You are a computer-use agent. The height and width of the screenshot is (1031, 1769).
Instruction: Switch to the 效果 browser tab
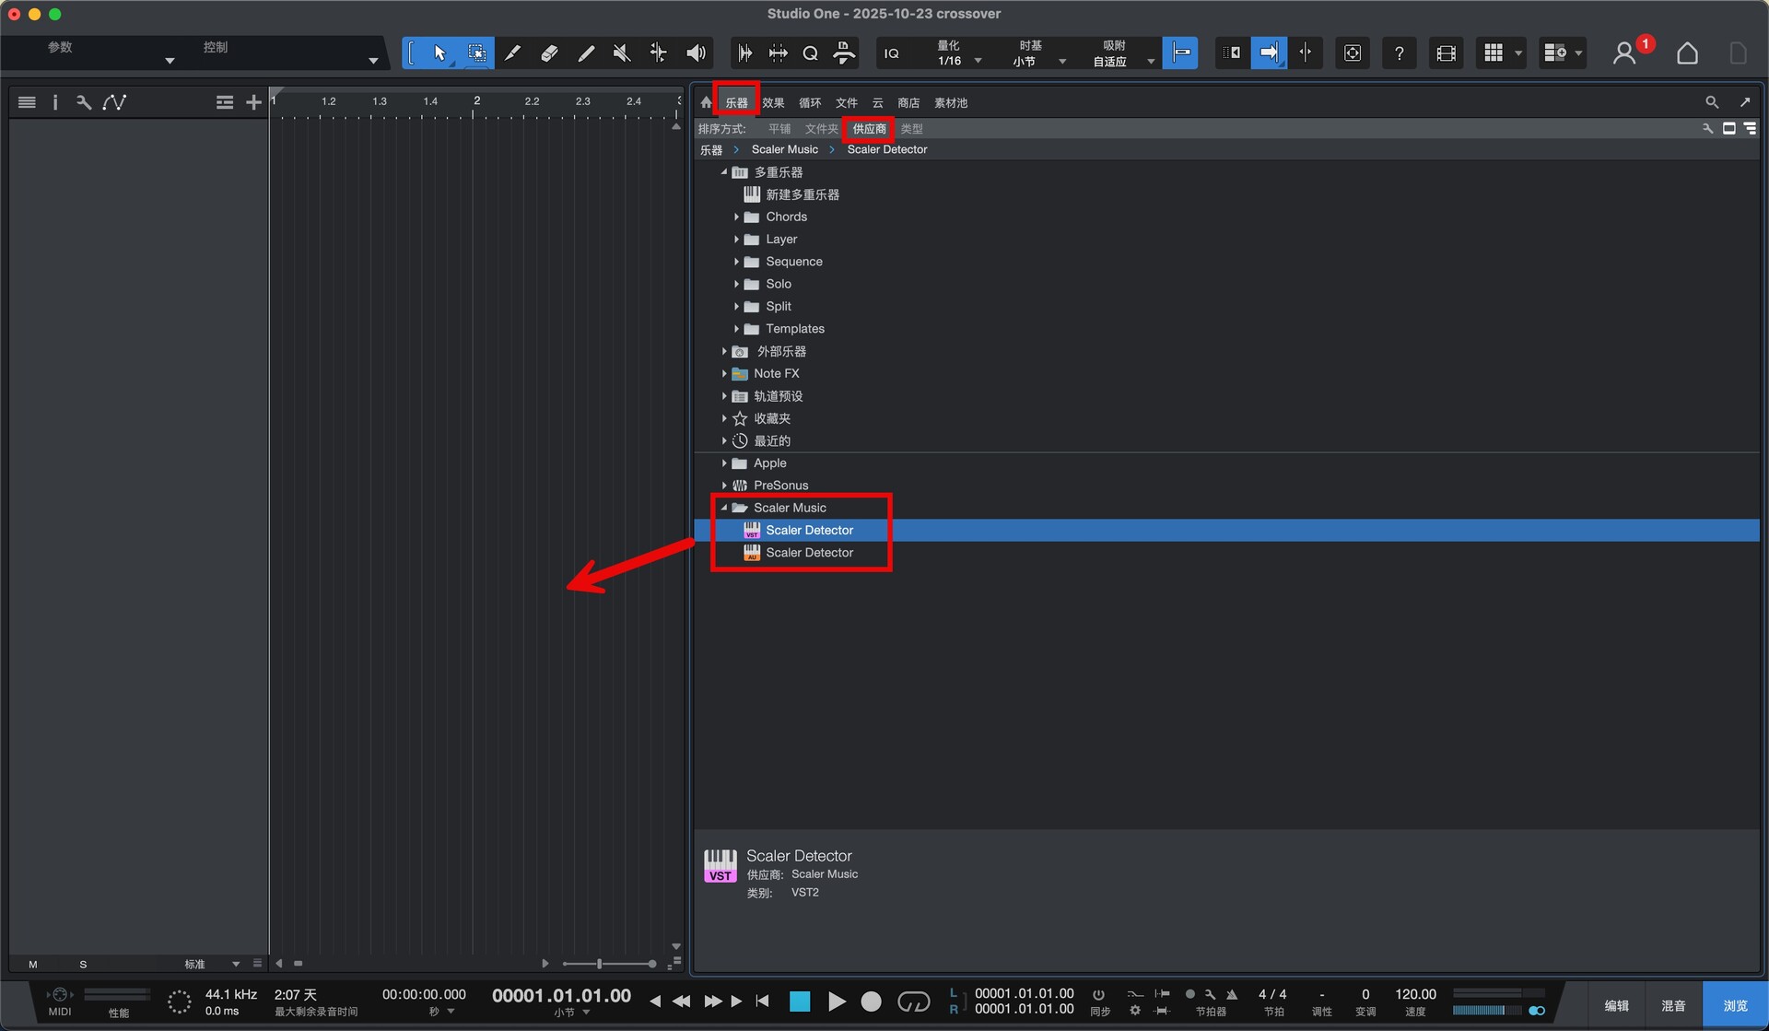(x=773, y=103)
